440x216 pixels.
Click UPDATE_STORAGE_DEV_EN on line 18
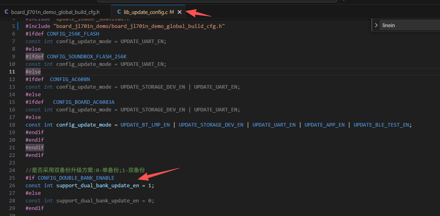tap(211, 125)
